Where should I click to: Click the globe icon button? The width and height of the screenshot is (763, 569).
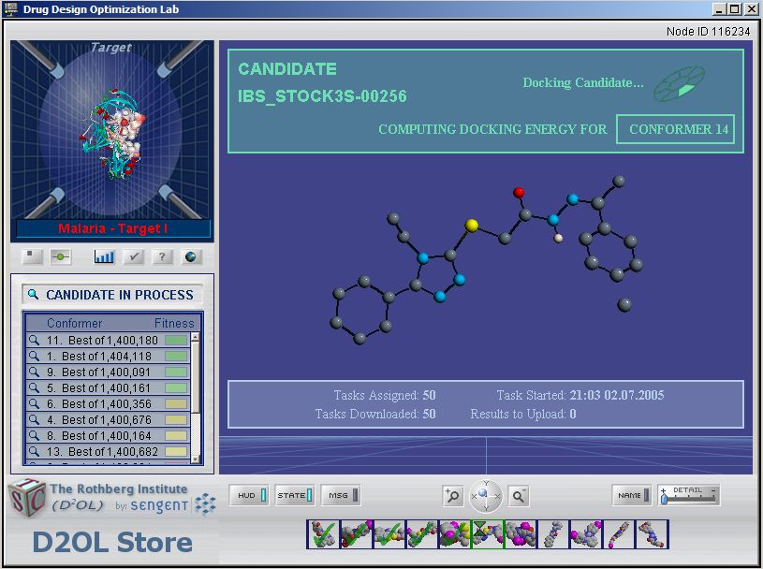(190, 256)
